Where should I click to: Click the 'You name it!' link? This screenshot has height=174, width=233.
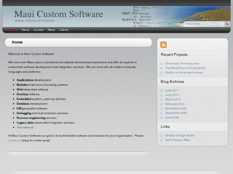coord(25,127)
